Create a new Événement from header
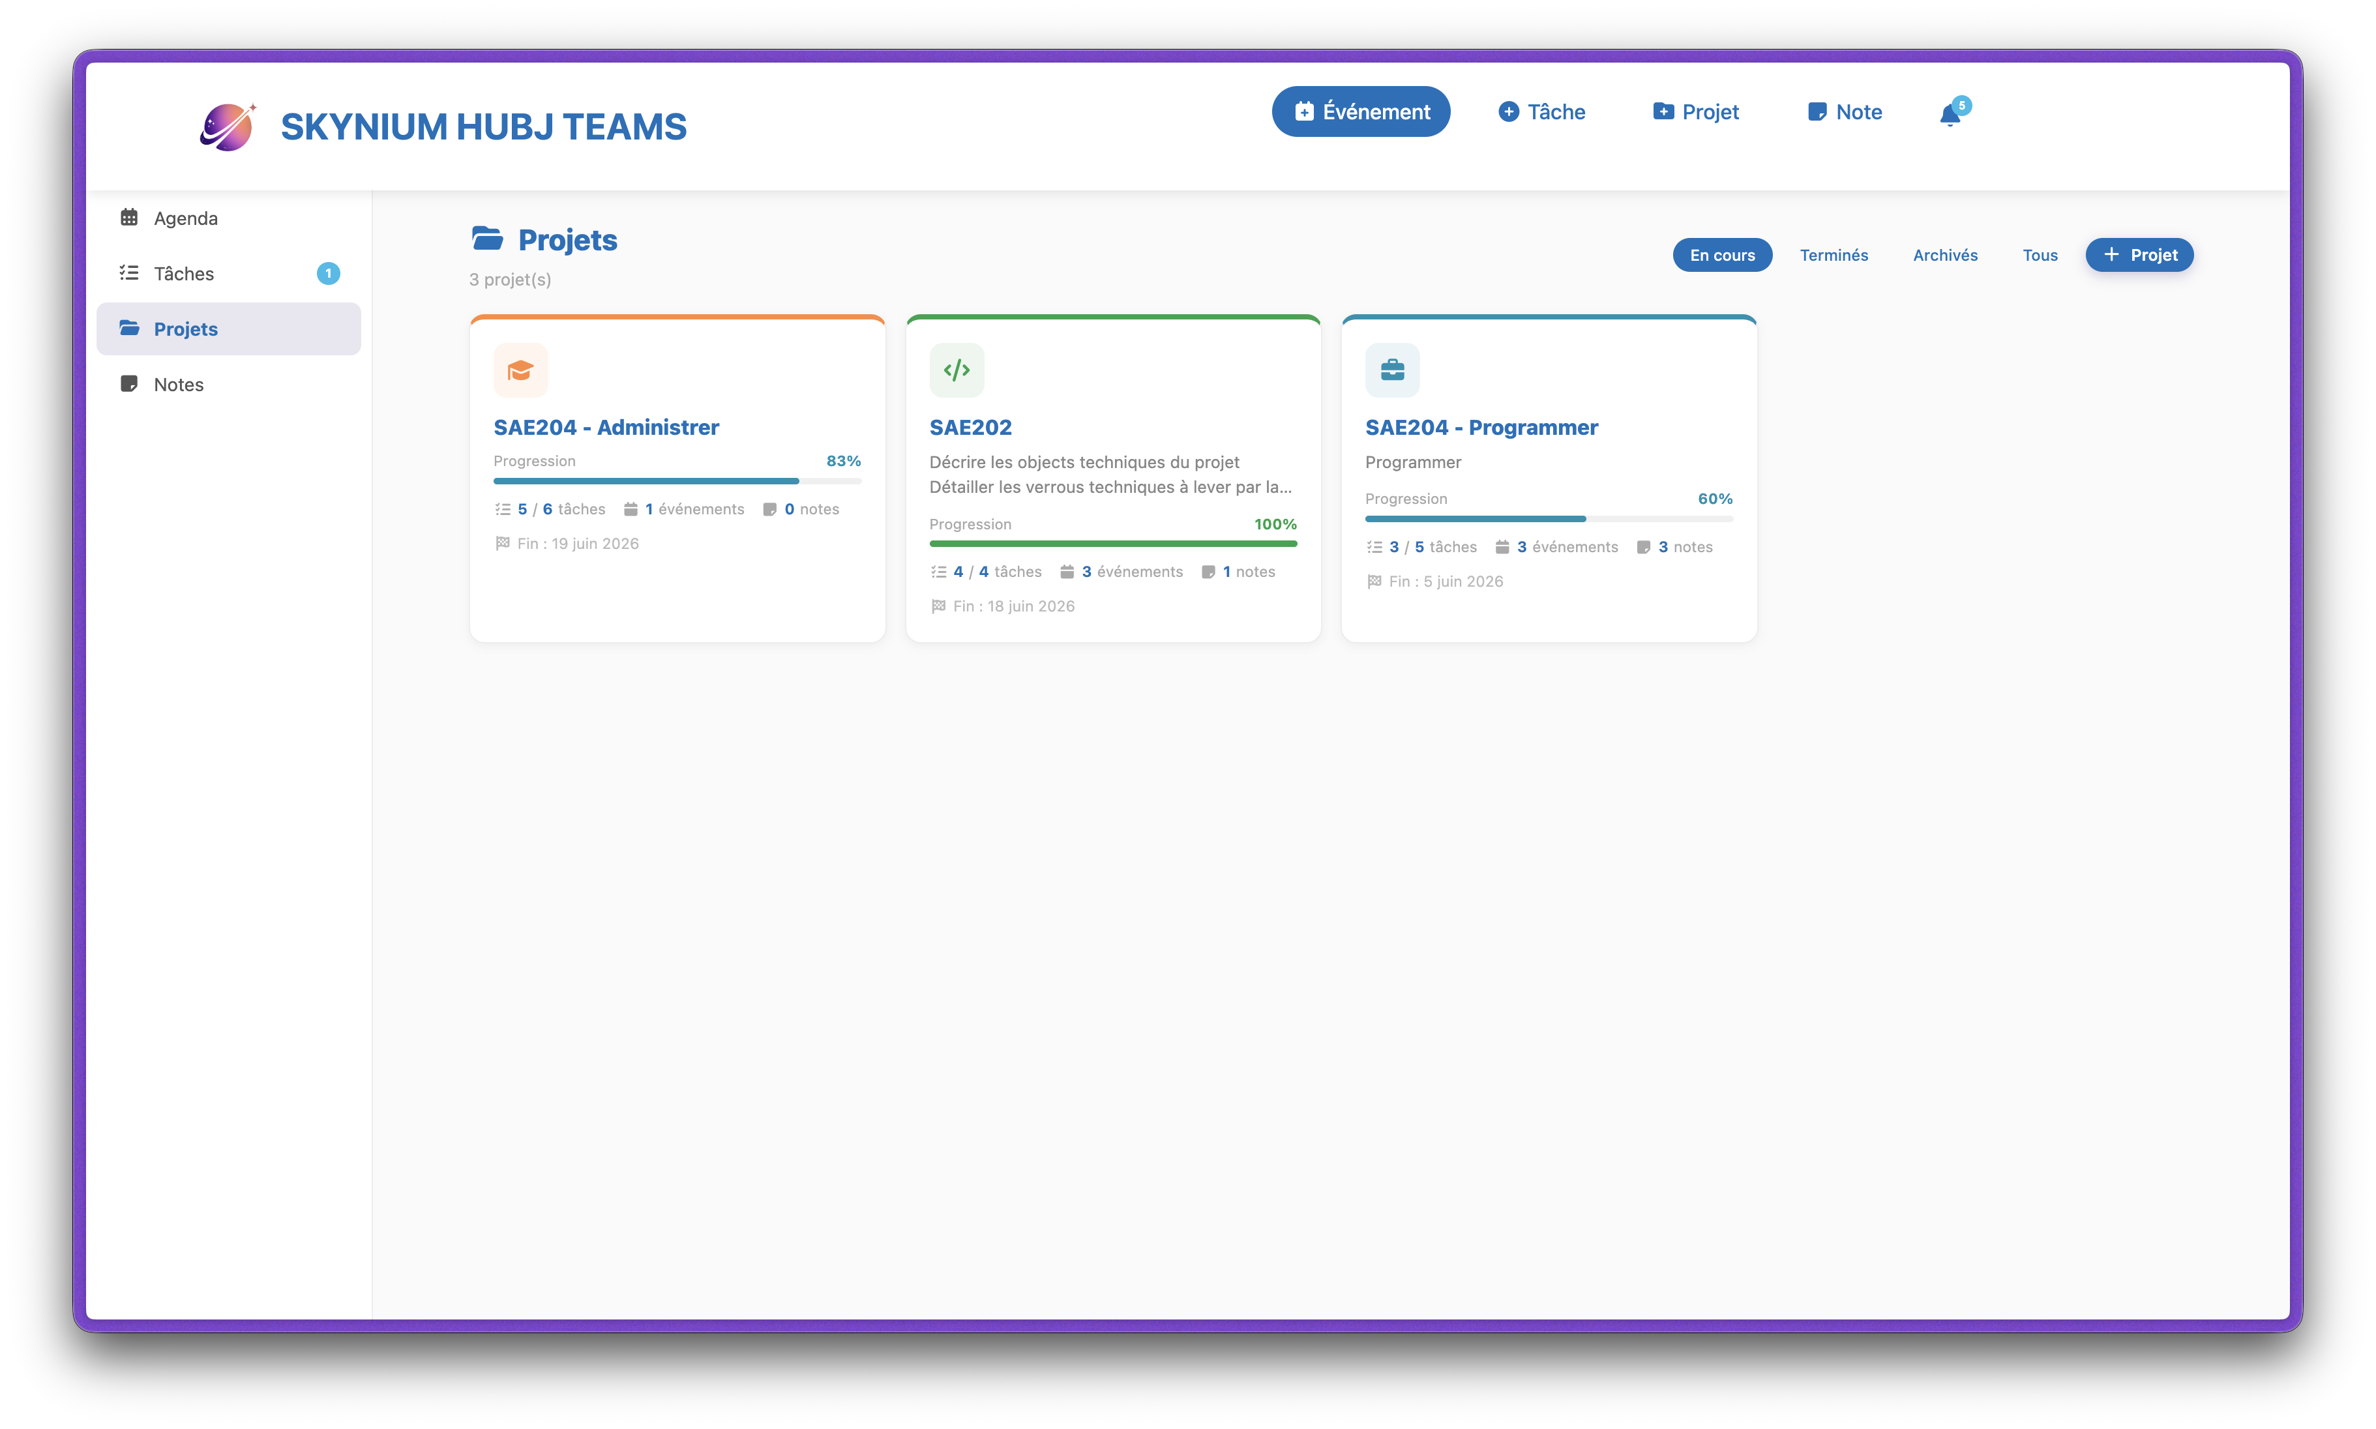 coord(1361,111)
